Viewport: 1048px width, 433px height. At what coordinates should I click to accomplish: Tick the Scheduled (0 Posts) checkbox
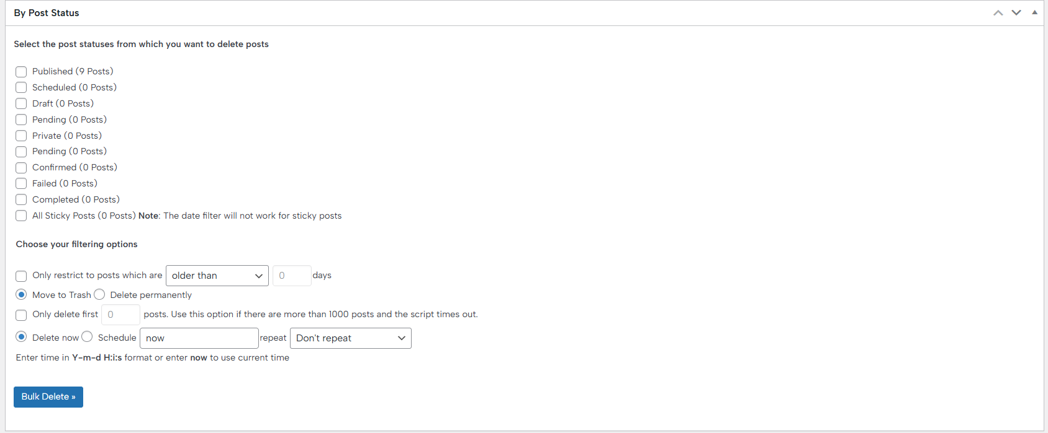(21, 88)
